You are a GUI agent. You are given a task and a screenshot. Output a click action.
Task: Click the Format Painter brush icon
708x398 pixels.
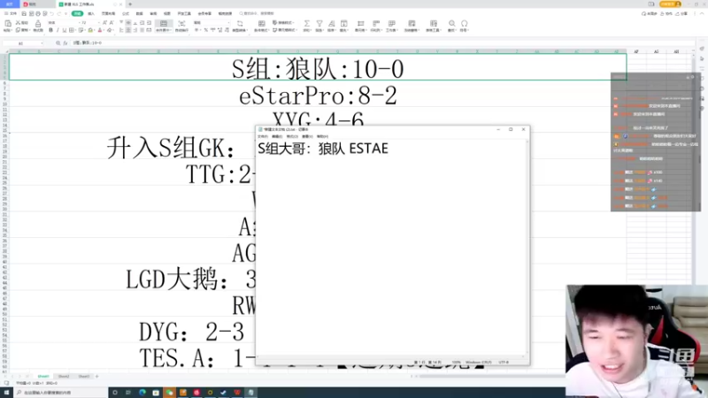(x=38, y=24)
